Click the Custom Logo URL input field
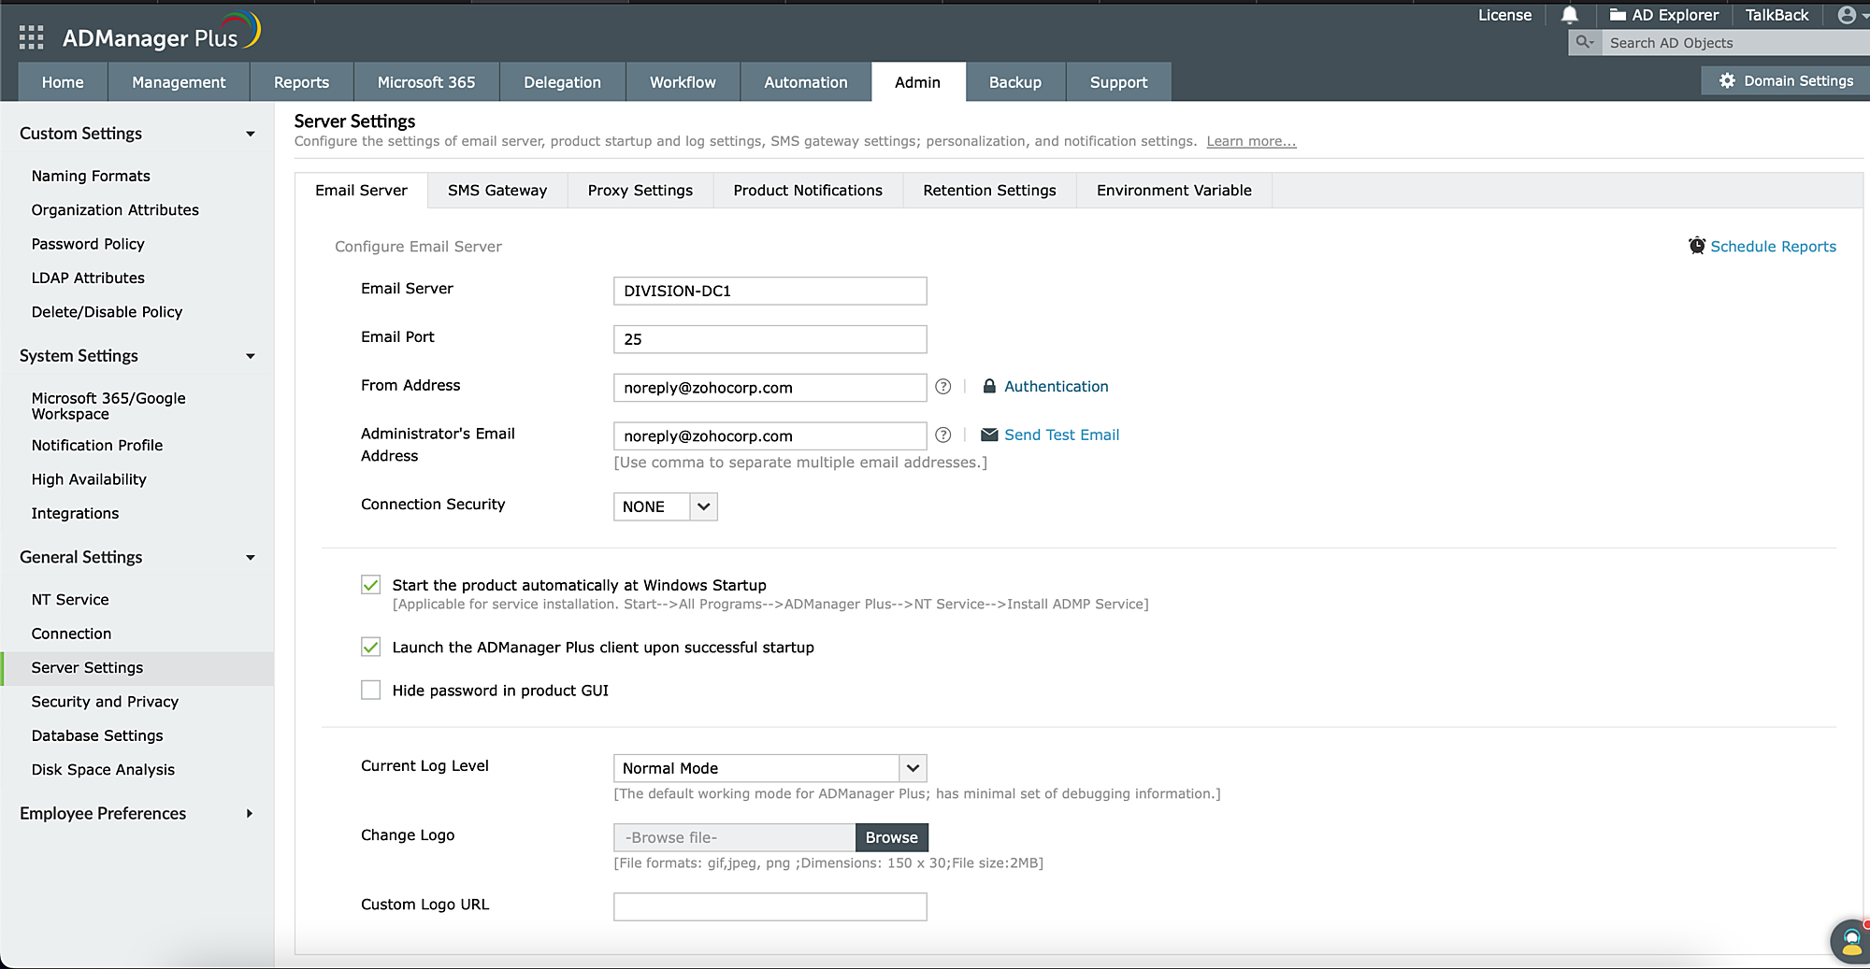Screen dimensions: 1870x969 [770, 907]
